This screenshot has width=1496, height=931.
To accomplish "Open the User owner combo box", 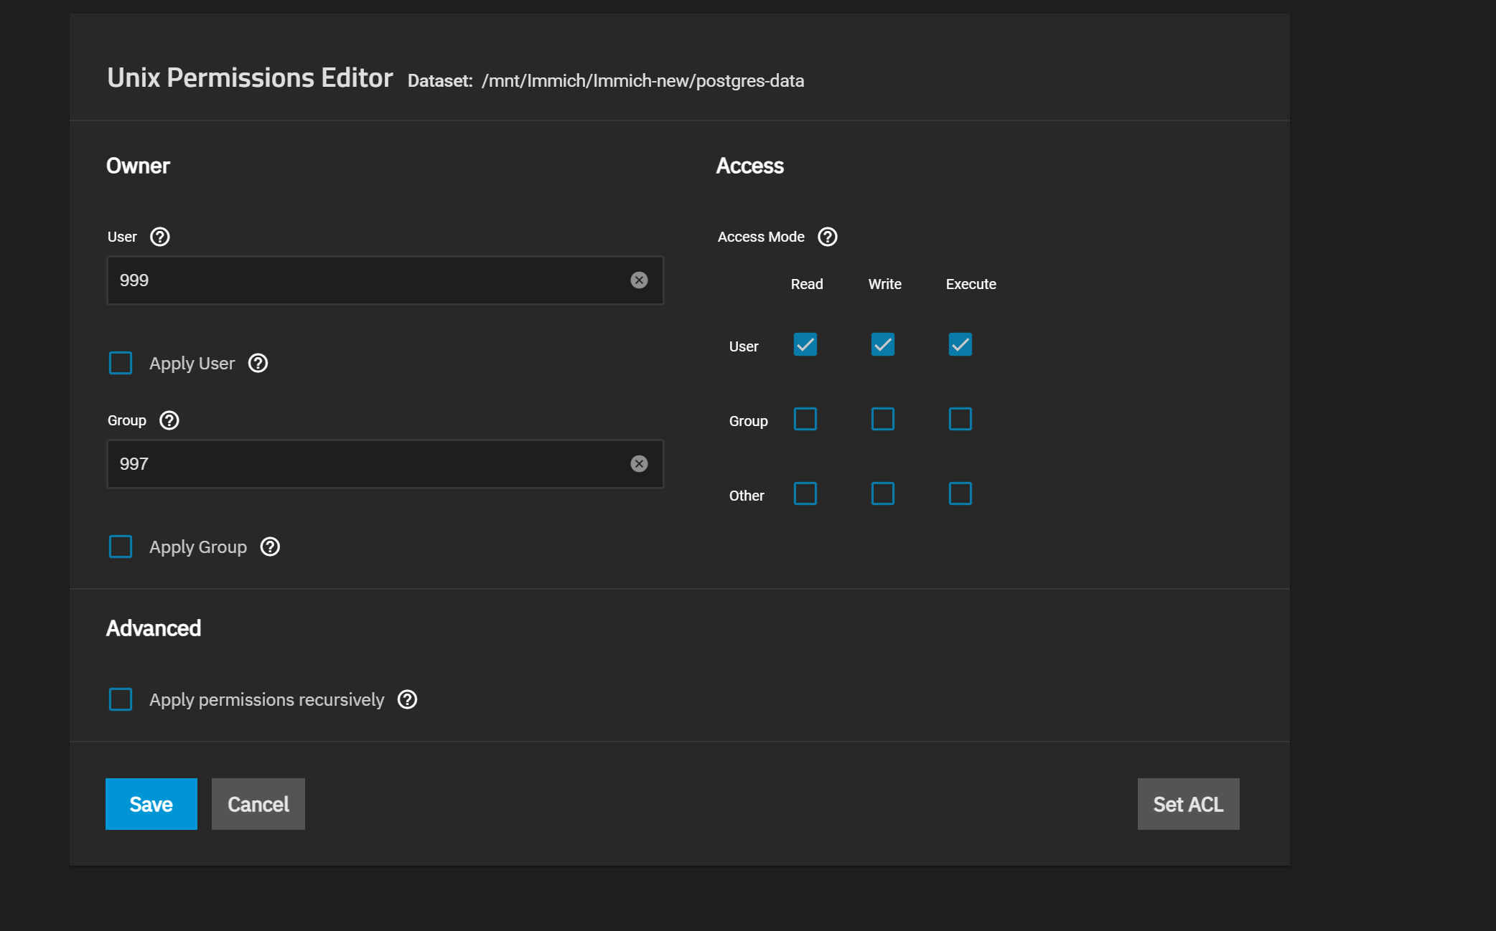I will click(366, 280).
